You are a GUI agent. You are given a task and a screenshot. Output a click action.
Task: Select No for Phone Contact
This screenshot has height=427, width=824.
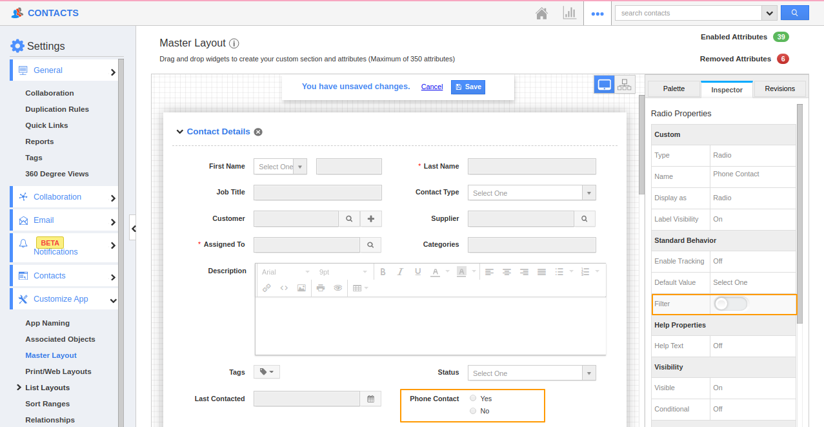tap(473, 411)
